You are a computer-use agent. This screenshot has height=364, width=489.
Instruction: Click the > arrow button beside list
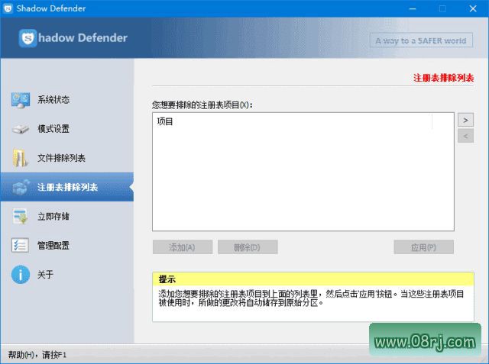(x=465, y=120)
